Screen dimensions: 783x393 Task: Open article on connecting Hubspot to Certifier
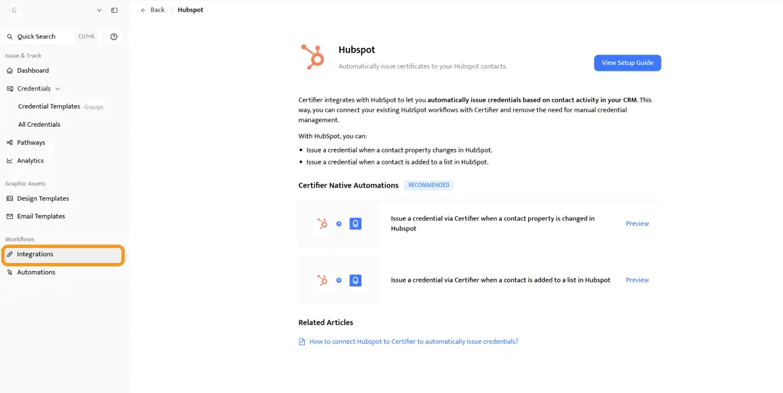coord(414,342)
